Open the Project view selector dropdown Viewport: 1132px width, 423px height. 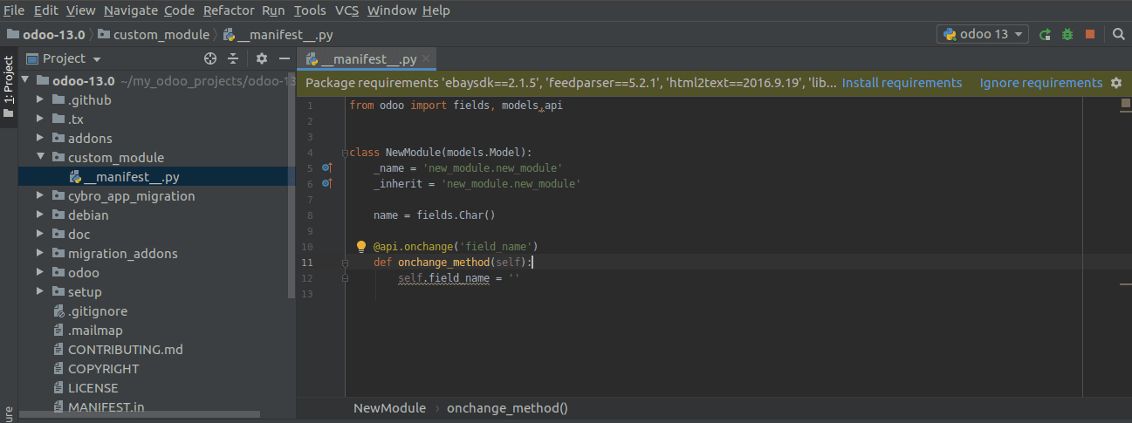point(63,58)
